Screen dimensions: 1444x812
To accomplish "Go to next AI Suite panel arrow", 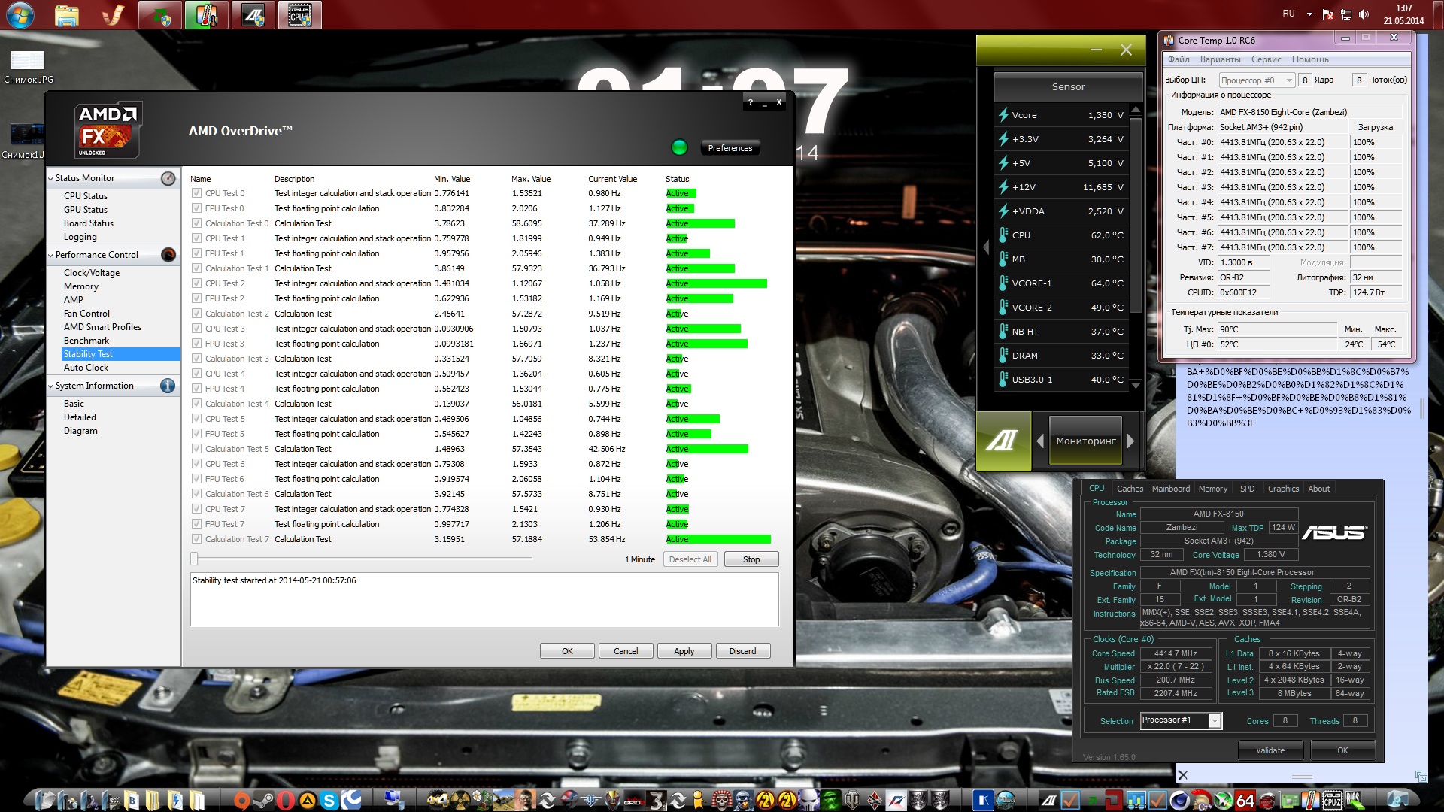I will 1130,441.
